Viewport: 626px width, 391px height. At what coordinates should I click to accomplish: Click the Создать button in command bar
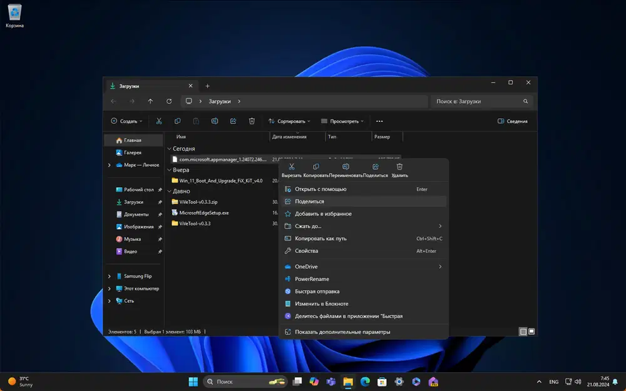tap(126, 121)
